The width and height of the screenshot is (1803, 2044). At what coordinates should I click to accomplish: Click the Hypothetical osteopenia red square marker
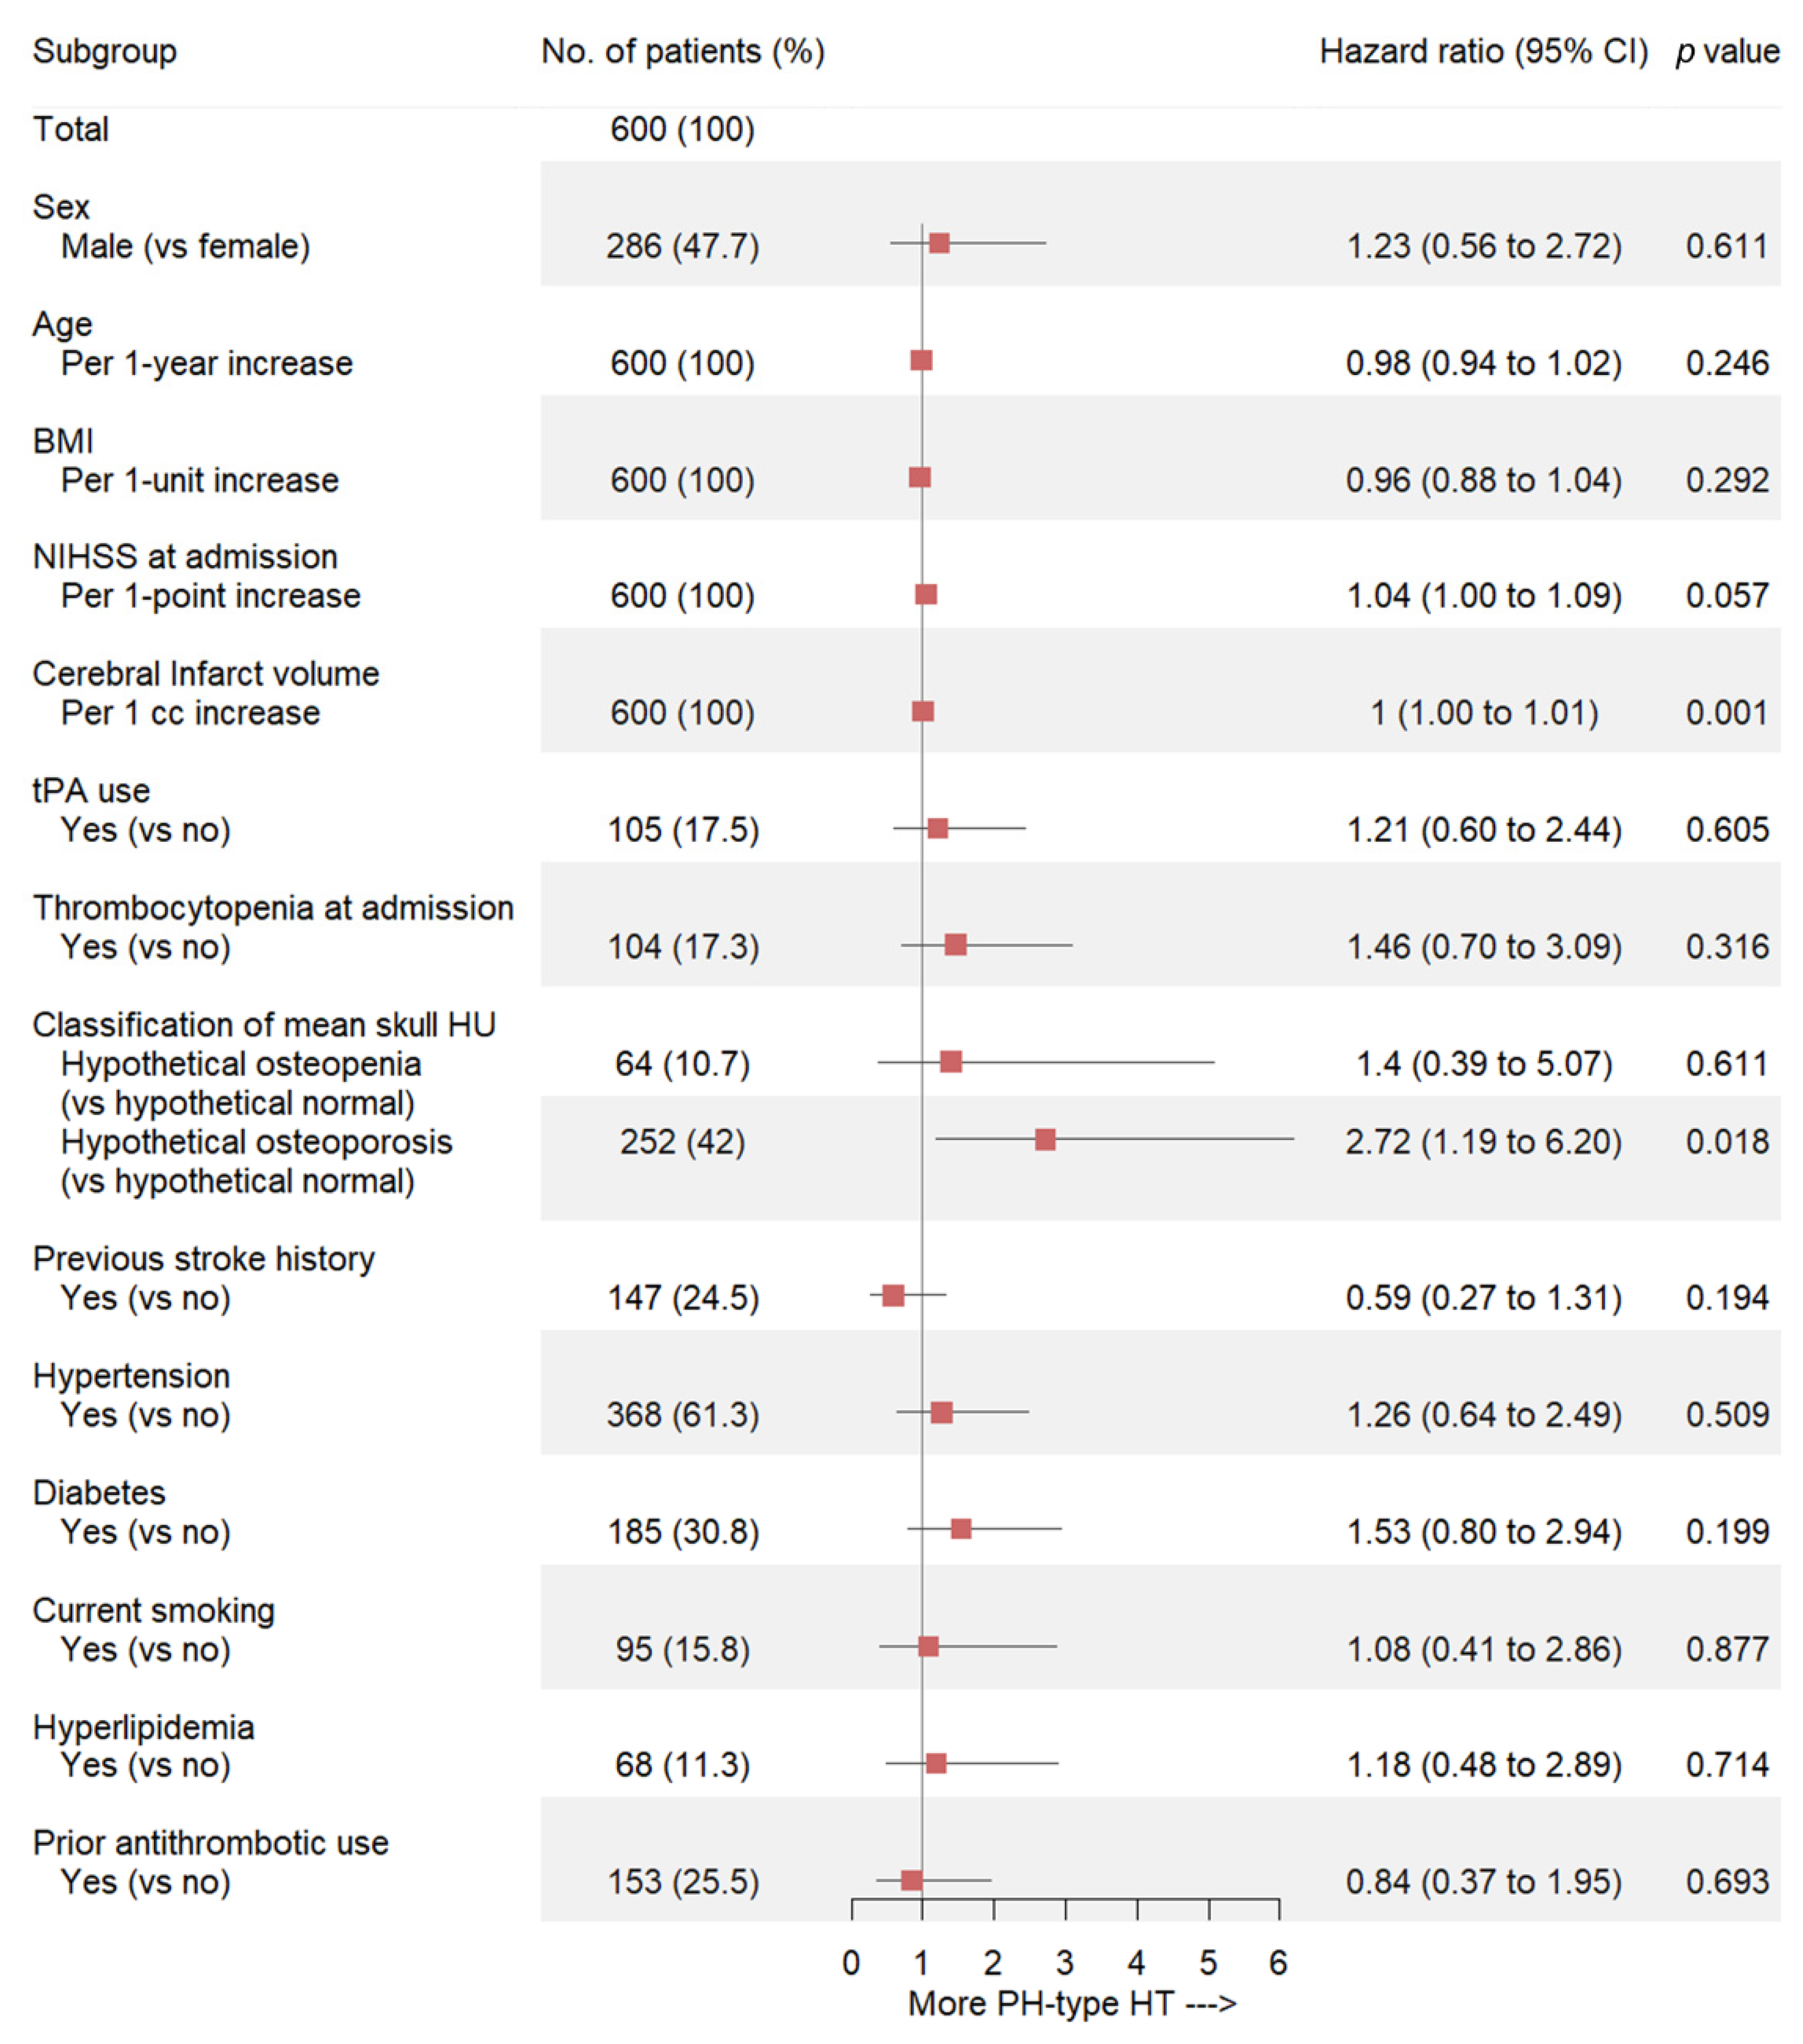[951, 1062]
